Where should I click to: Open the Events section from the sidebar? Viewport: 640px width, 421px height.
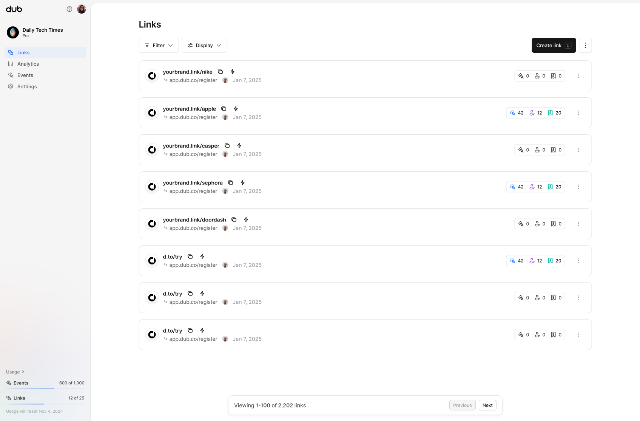[25, 75]
